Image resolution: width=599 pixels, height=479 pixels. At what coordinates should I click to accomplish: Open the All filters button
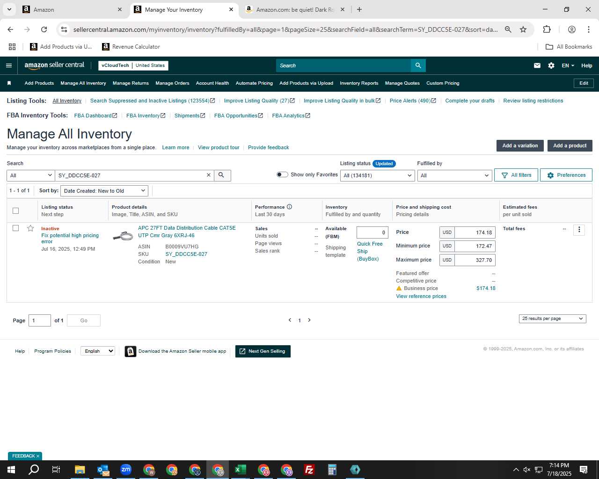(516, 175)
